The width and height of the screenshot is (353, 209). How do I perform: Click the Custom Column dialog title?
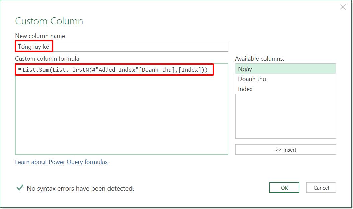tap(49, 21)
